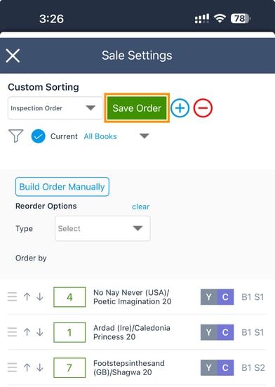Viewport: 275px width, 387px height.
Task: Click the order number 7 field
Action: tap(69, 367)
